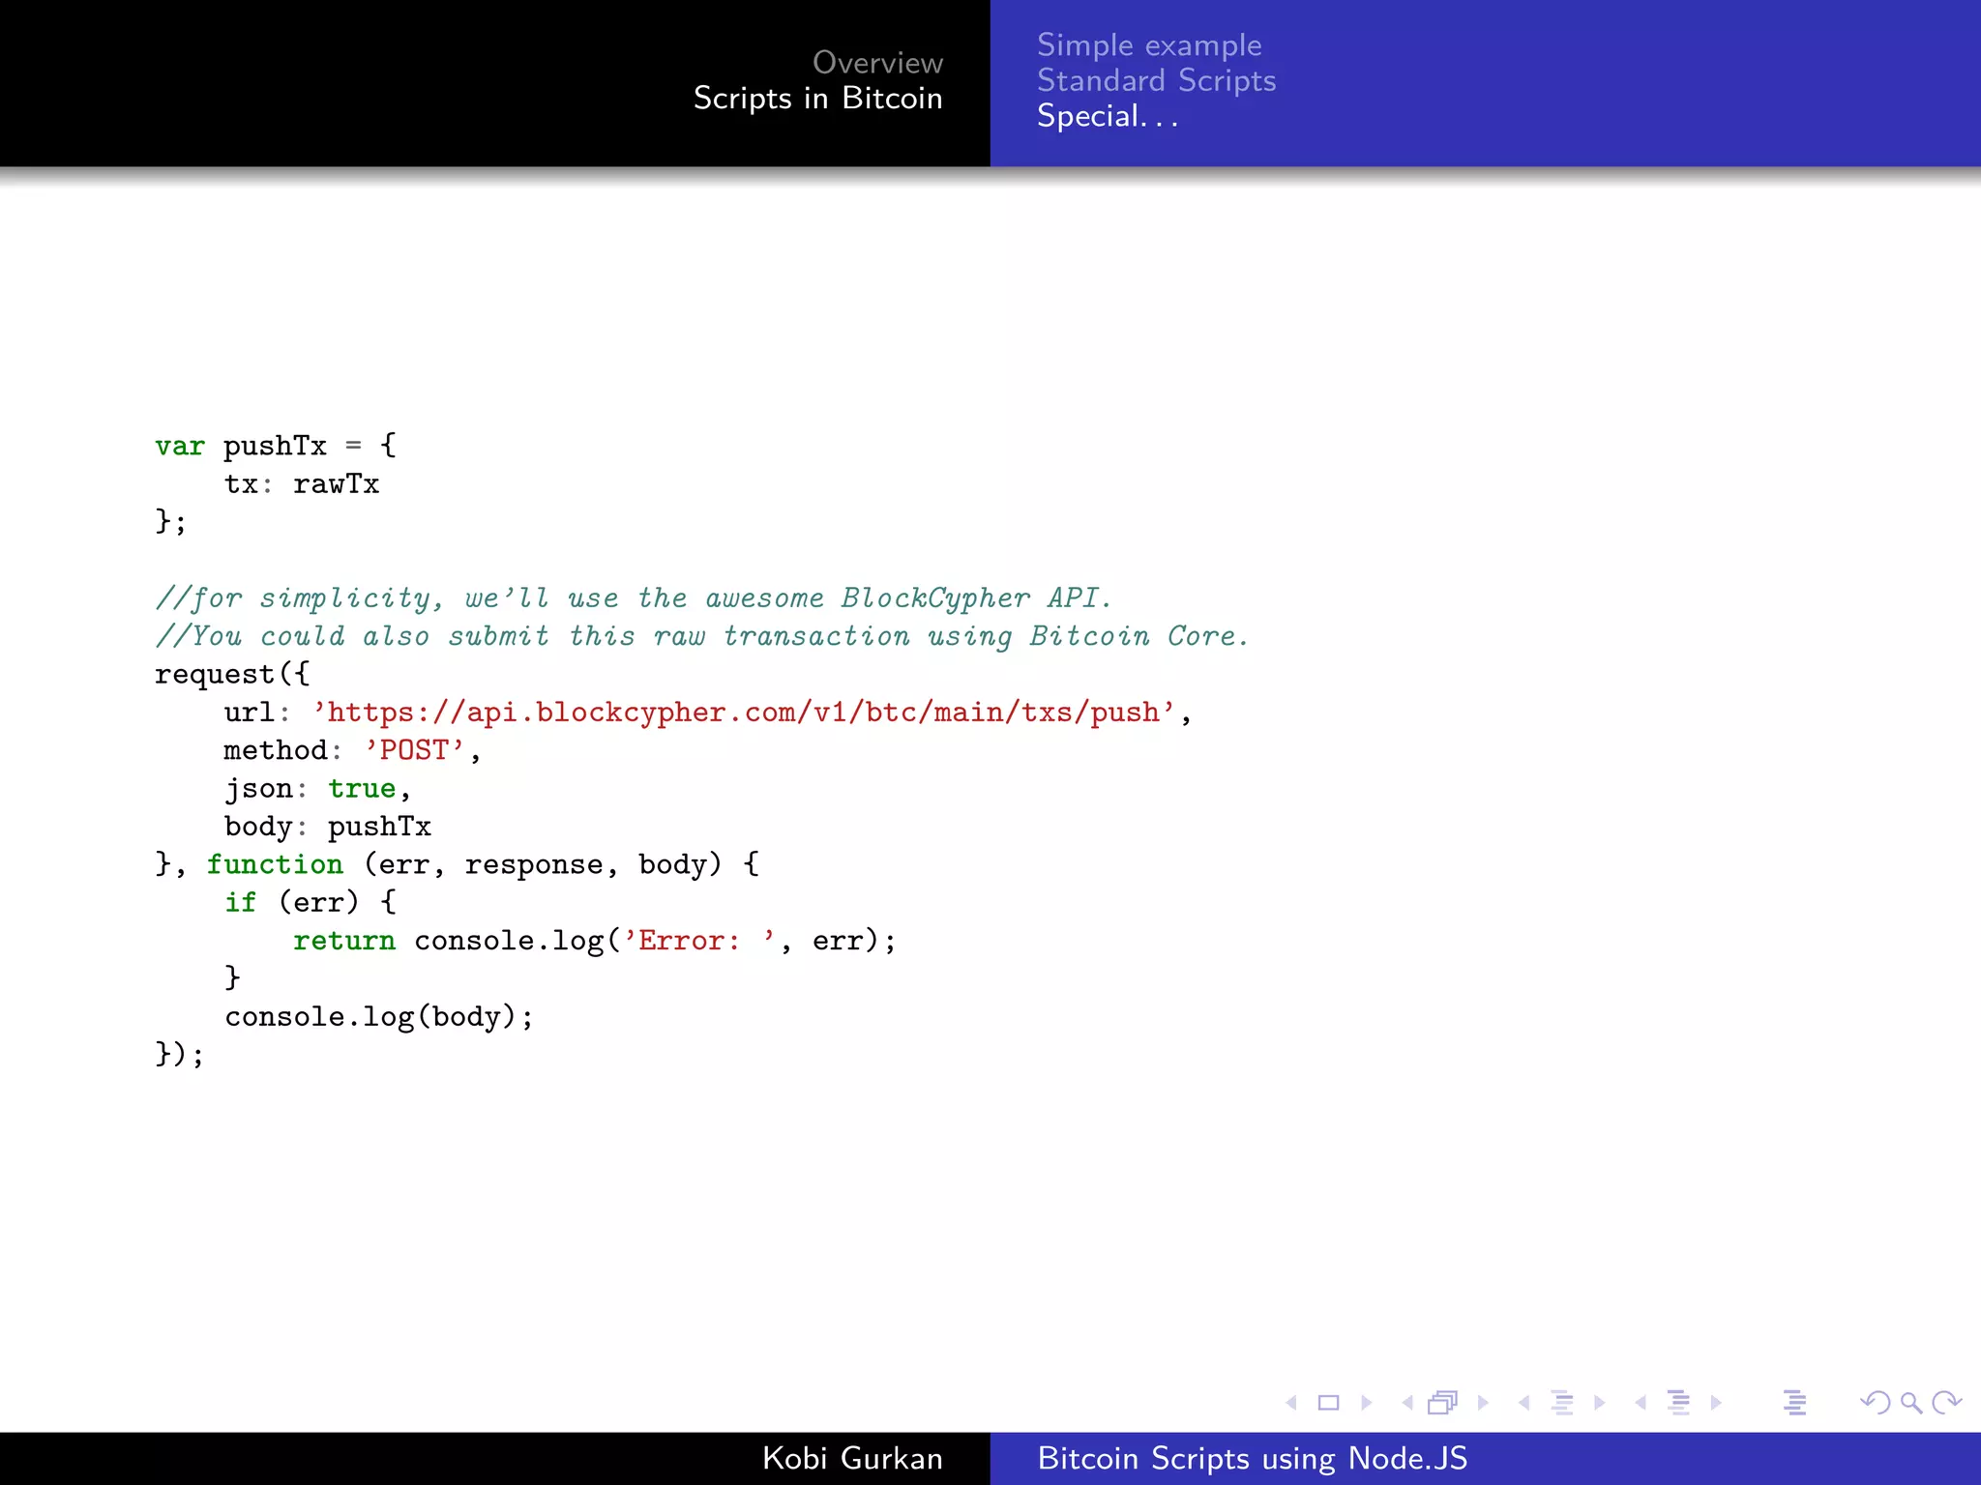
Task: Go to next subsection arrow
Action: [1599, 1403]
